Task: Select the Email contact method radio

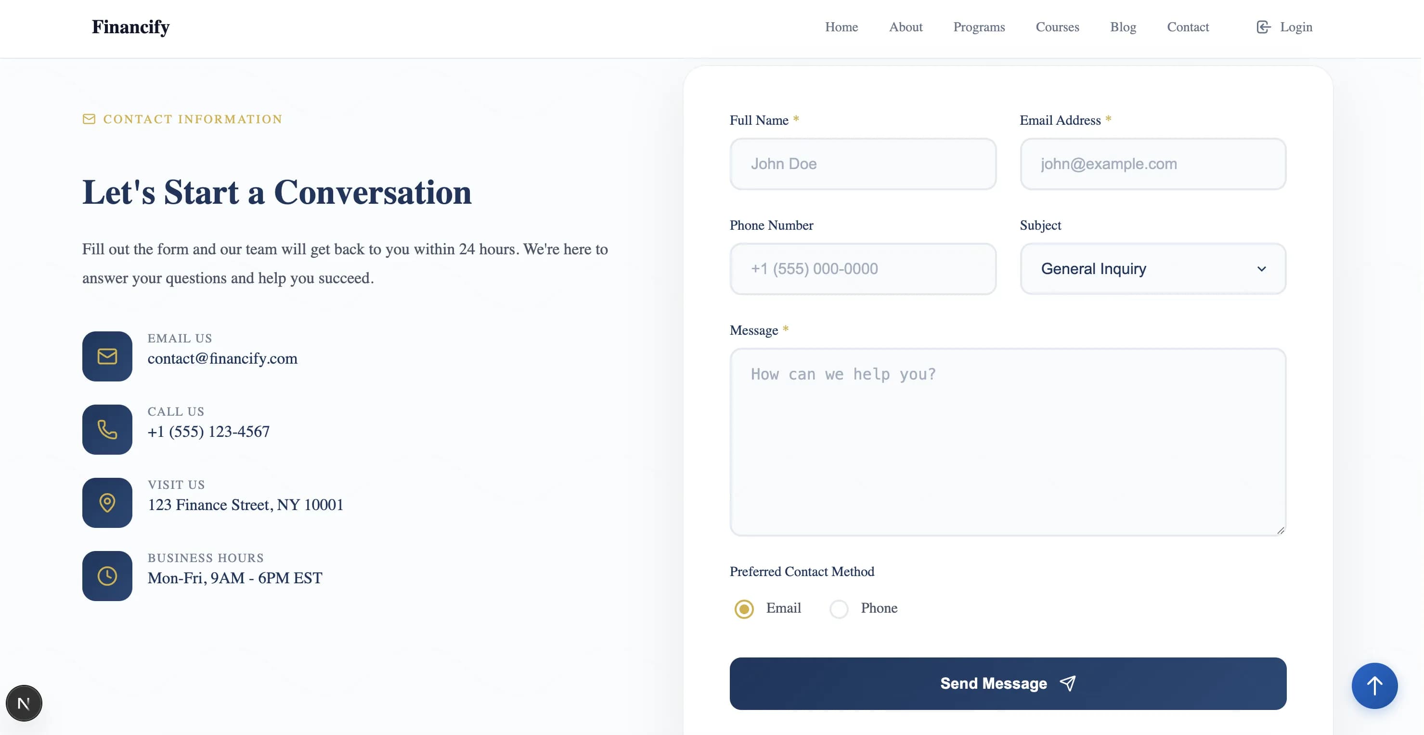Action: tap(744, 609)
